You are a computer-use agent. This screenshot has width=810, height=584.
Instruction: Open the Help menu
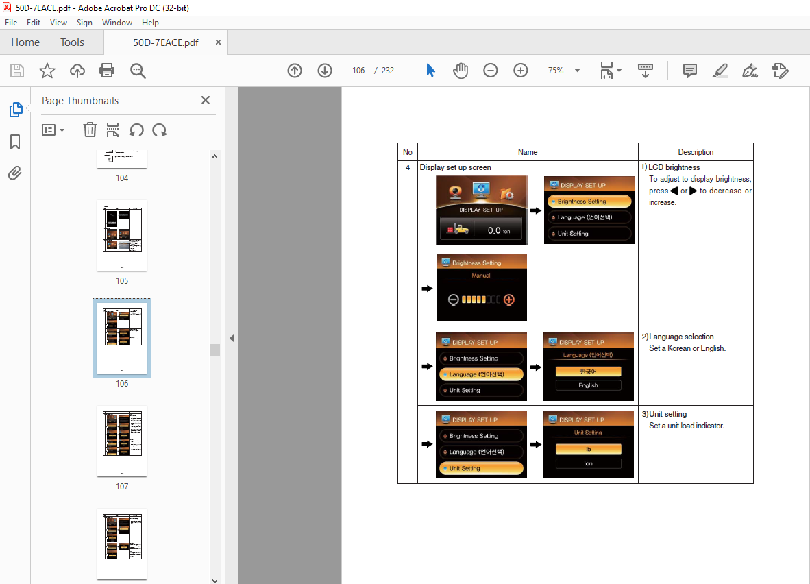(150, 22)
